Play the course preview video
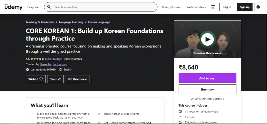 (208, 39)
